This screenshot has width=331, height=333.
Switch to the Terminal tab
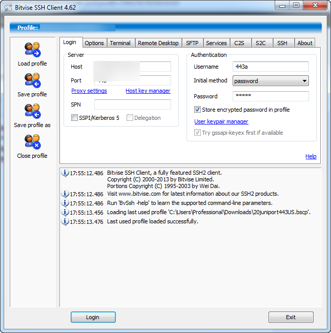pos(120,43)
